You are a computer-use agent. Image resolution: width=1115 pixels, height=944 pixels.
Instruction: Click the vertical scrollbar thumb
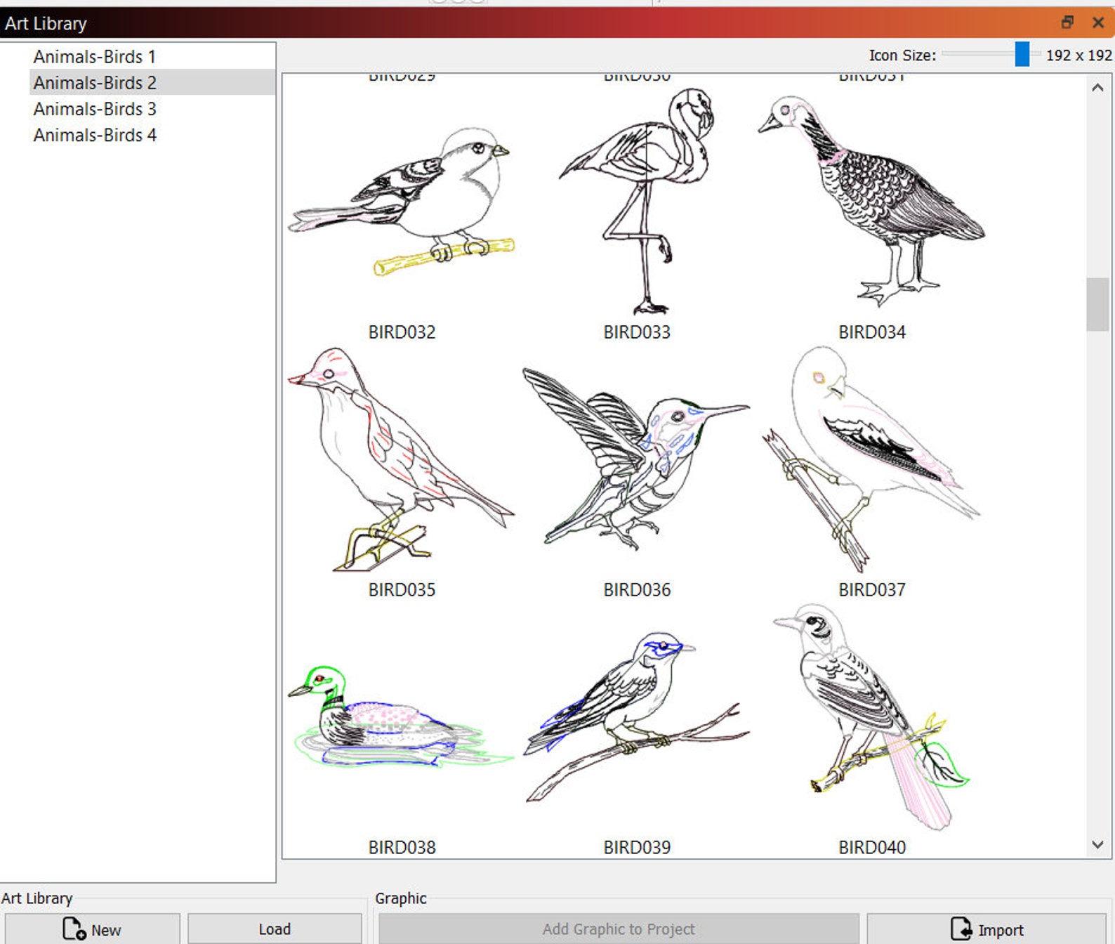coord(1097,304)
